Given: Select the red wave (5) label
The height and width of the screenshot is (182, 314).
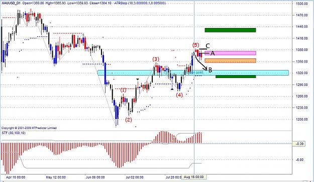Looking at the screenshot, I should (195, 44).
